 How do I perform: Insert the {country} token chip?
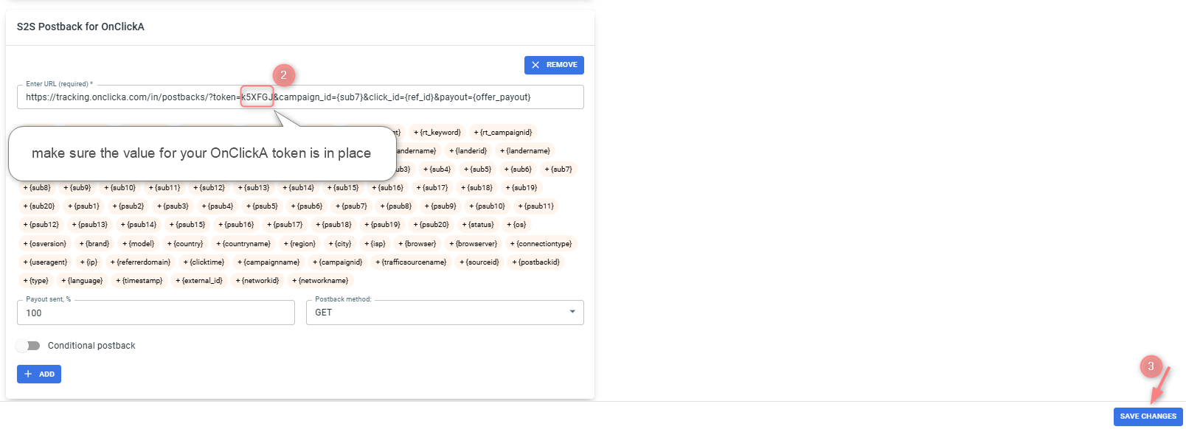tap(185, 244)
